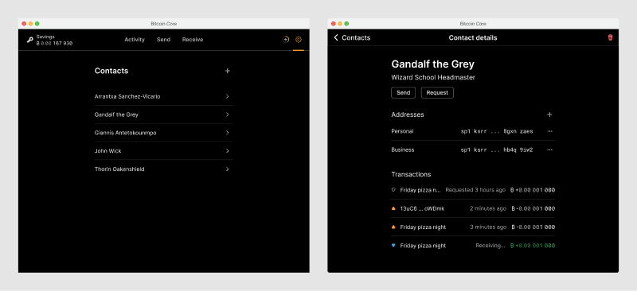Click Business address sp1 ksrr ... hb4q 9iw2
637x291 pixels.
[x=497, y=149]
